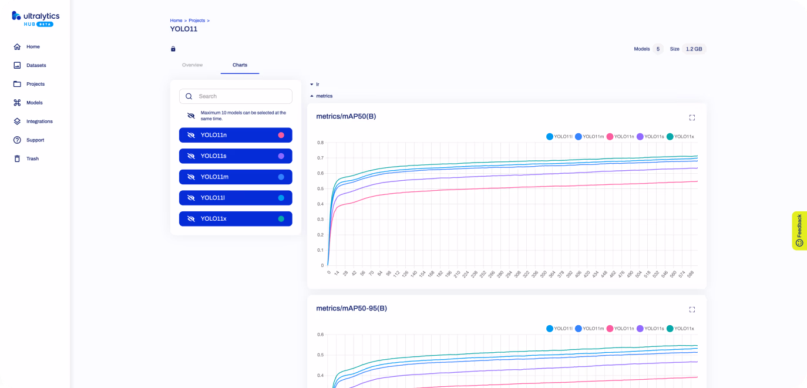807x388 pixels.
Task: Open the Feedback side button
Action: point(799,231)
